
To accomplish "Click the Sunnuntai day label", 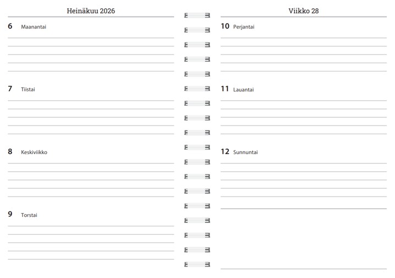I will 245,152.
